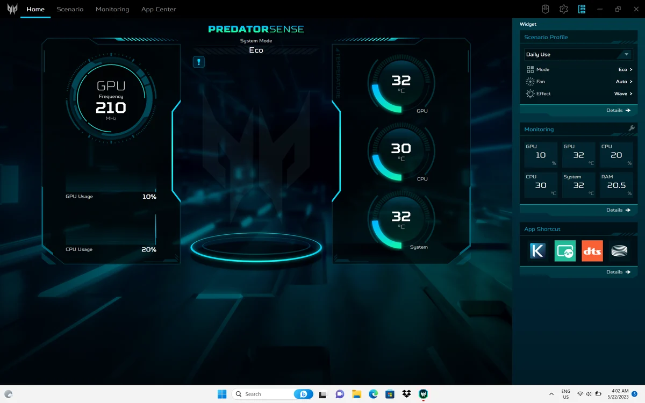Open Scenario Profile Details link
Viewport: 645px width, 403px height.
[x=618, y=110]
